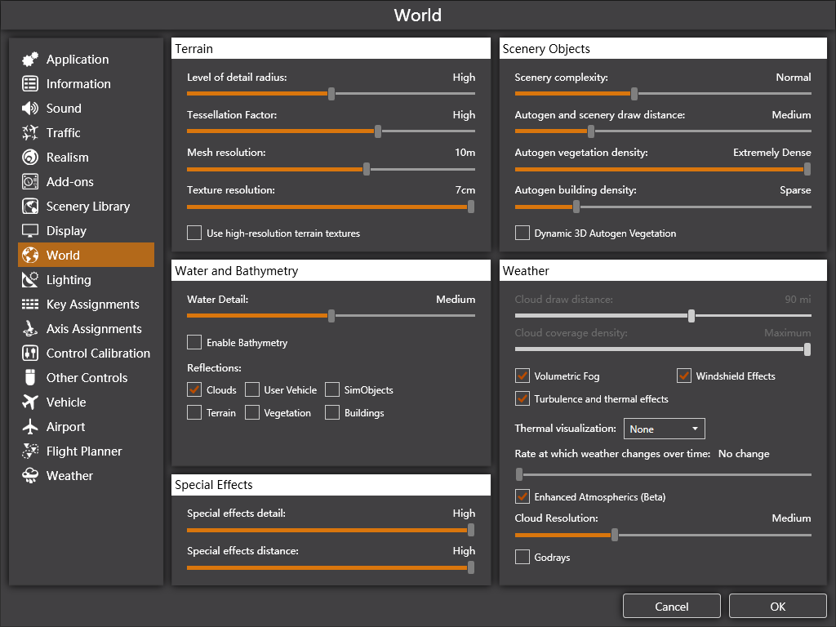The height and width of the screenshot is (627, 836).
Task: Go to the Display settings page
Action: pos(66,231)
